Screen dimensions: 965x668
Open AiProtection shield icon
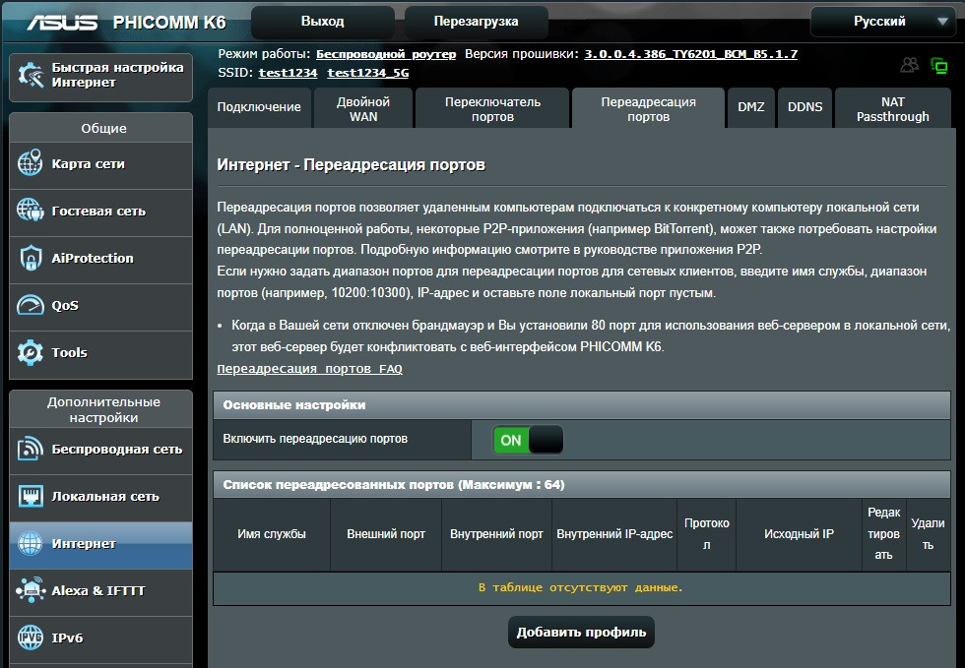click(x=31, y=259)
